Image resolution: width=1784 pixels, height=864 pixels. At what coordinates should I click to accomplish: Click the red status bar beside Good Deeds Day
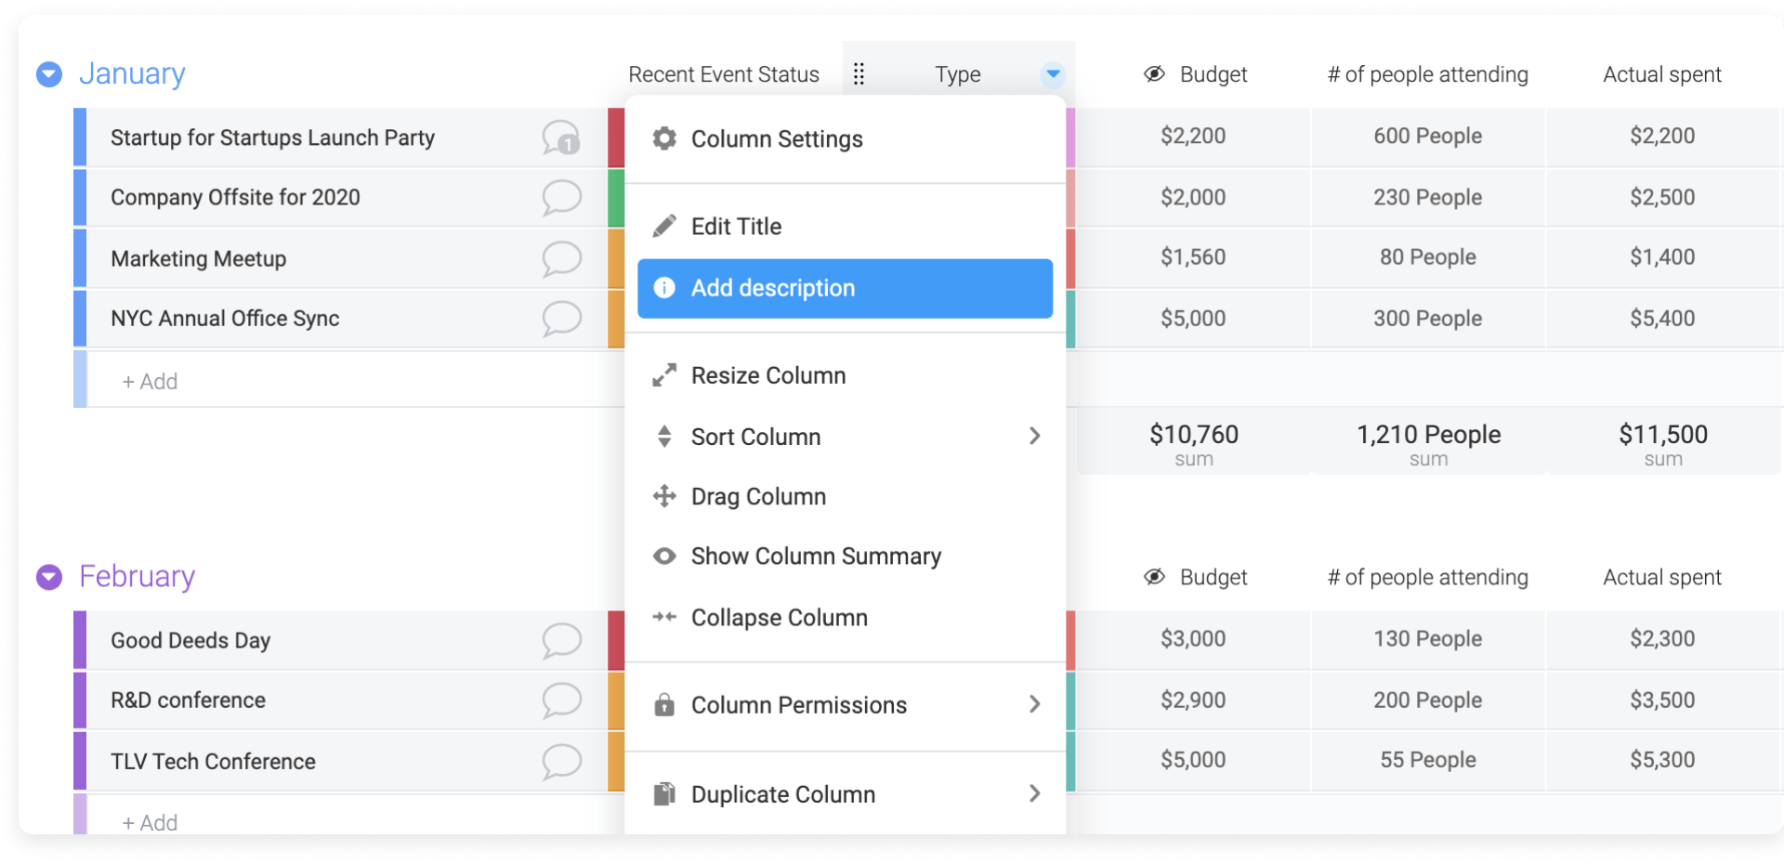(x=615, y=639)
